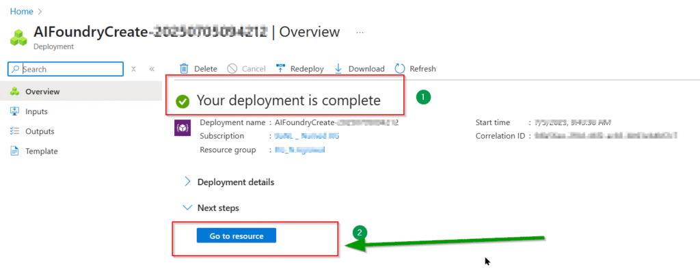Expand the Deployment details section
This screenshot has height=280, width=700.
(230, 182)
